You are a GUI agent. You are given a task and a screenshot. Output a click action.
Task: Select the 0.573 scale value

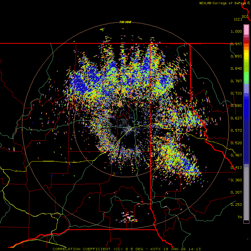pyautogui.click(x=236, y=131)
